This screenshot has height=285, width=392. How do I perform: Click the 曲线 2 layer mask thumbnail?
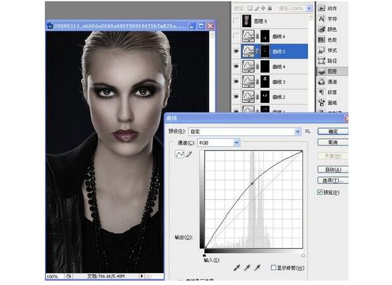(x=265, y=97)
